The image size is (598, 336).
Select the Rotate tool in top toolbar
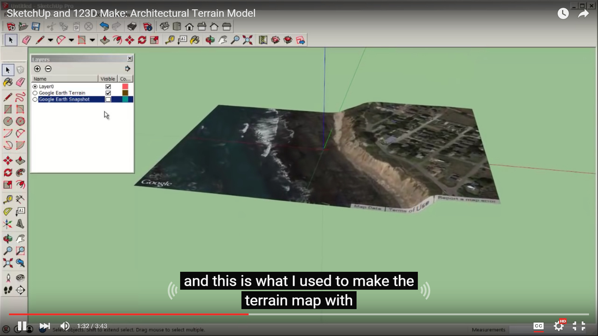[x=142, y=40]
